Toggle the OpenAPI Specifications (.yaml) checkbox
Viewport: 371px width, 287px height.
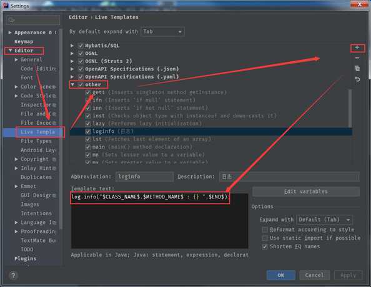tap(81, 77)
